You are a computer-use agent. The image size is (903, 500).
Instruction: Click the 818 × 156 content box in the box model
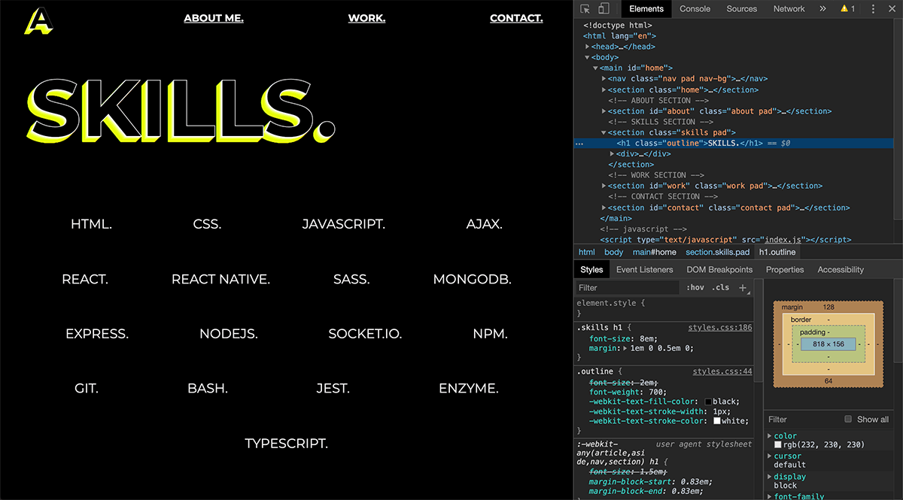click(x=828, y=344)
